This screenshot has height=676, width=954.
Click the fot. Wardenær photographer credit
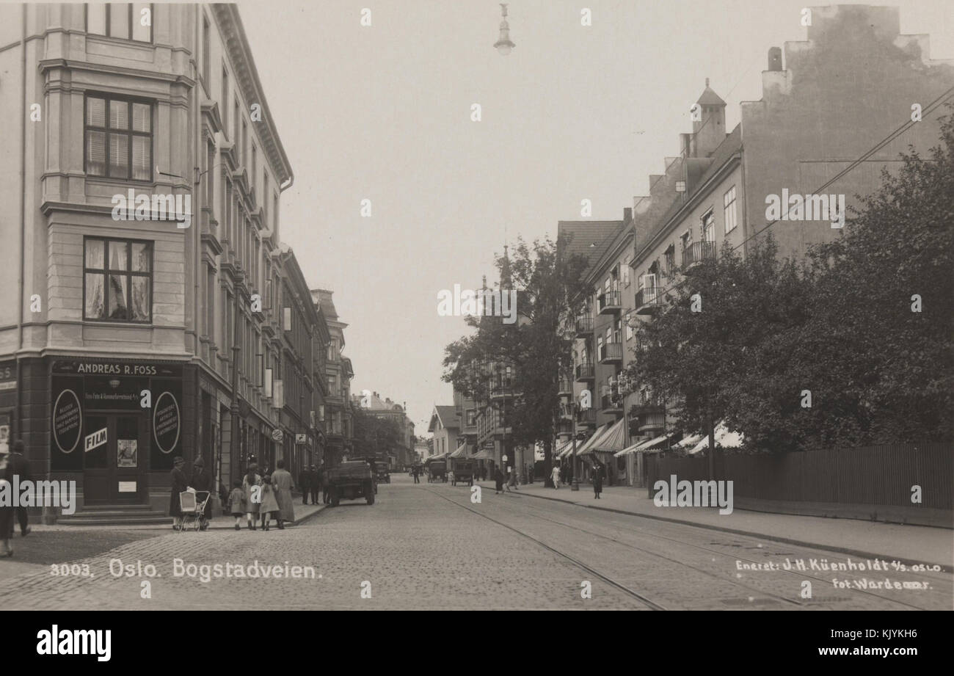[x=881, y=584]
